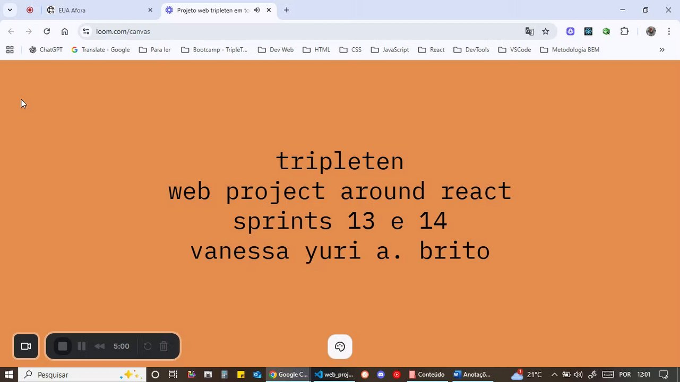Expand the JavaScript bookmark folder
The width and height of the screenshot is (680, 382).
[390, 50]
